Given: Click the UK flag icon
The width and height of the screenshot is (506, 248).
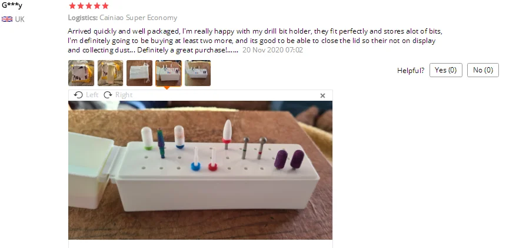Looking at the screenshot, I should point(7,19).
